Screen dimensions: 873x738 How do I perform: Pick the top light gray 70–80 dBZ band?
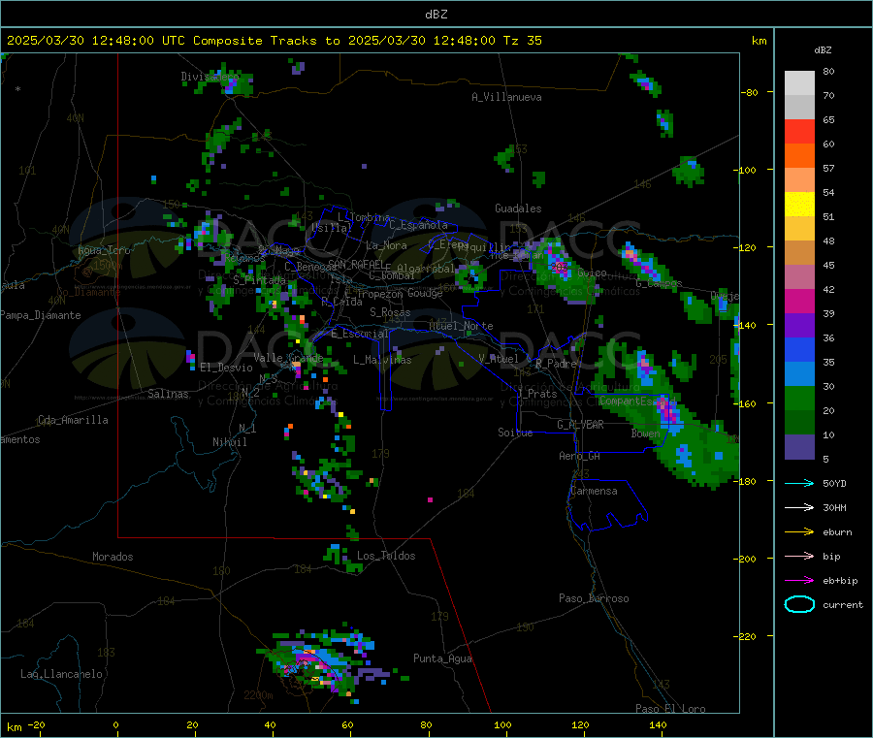pos(799,83)
